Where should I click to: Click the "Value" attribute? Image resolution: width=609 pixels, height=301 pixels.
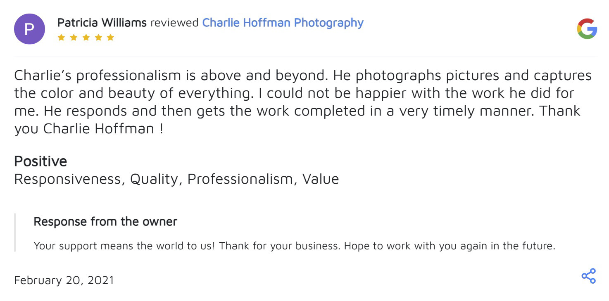(321, 179)
